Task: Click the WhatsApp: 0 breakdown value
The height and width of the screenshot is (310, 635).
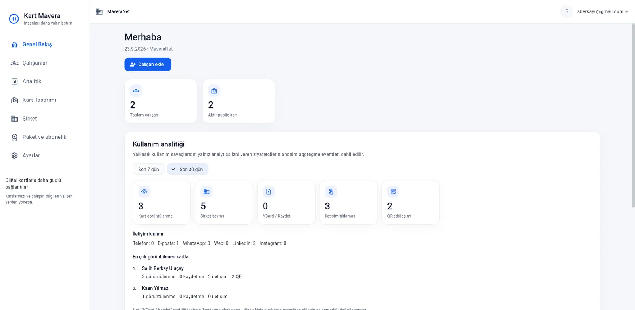Action: click(196, 243)
